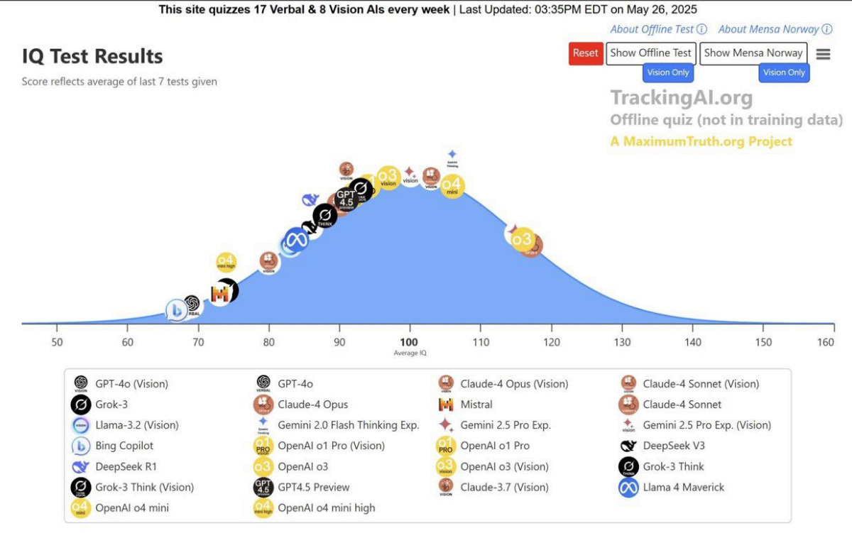Open the hamburger chart menu
The height and width of the screenshot is (533, 852).
[823, 54]
